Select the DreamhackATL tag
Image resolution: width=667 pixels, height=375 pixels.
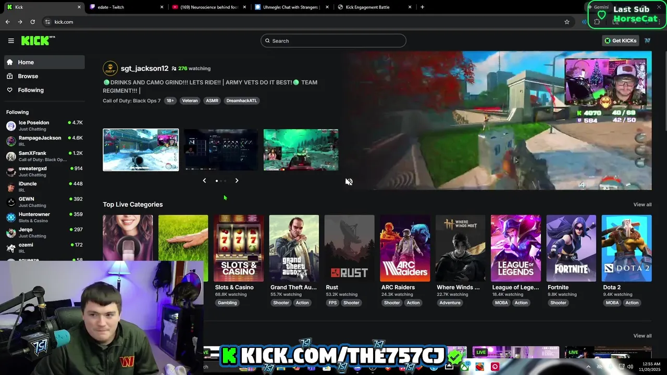click(242, 101)
